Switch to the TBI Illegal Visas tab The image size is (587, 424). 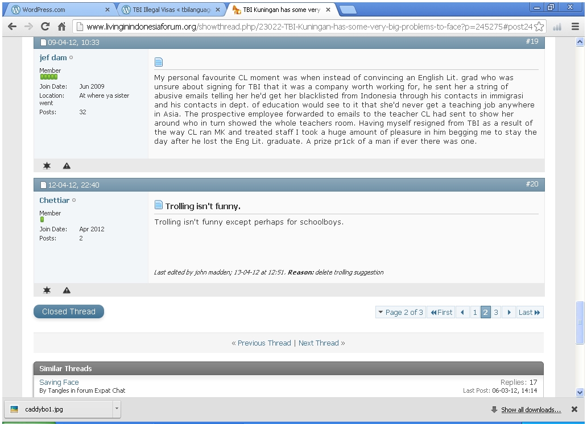click(171, 10)
